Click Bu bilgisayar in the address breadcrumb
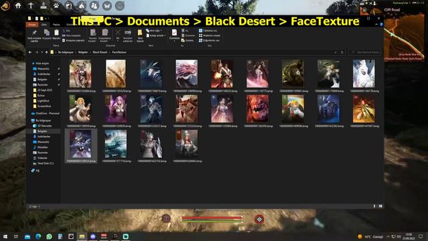The width and height of the screenshot is (428, 241). point(66,52)
